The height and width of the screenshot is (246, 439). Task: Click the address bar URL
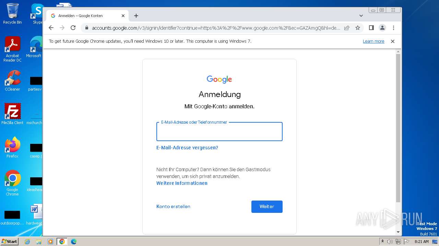tap(216, 28)
